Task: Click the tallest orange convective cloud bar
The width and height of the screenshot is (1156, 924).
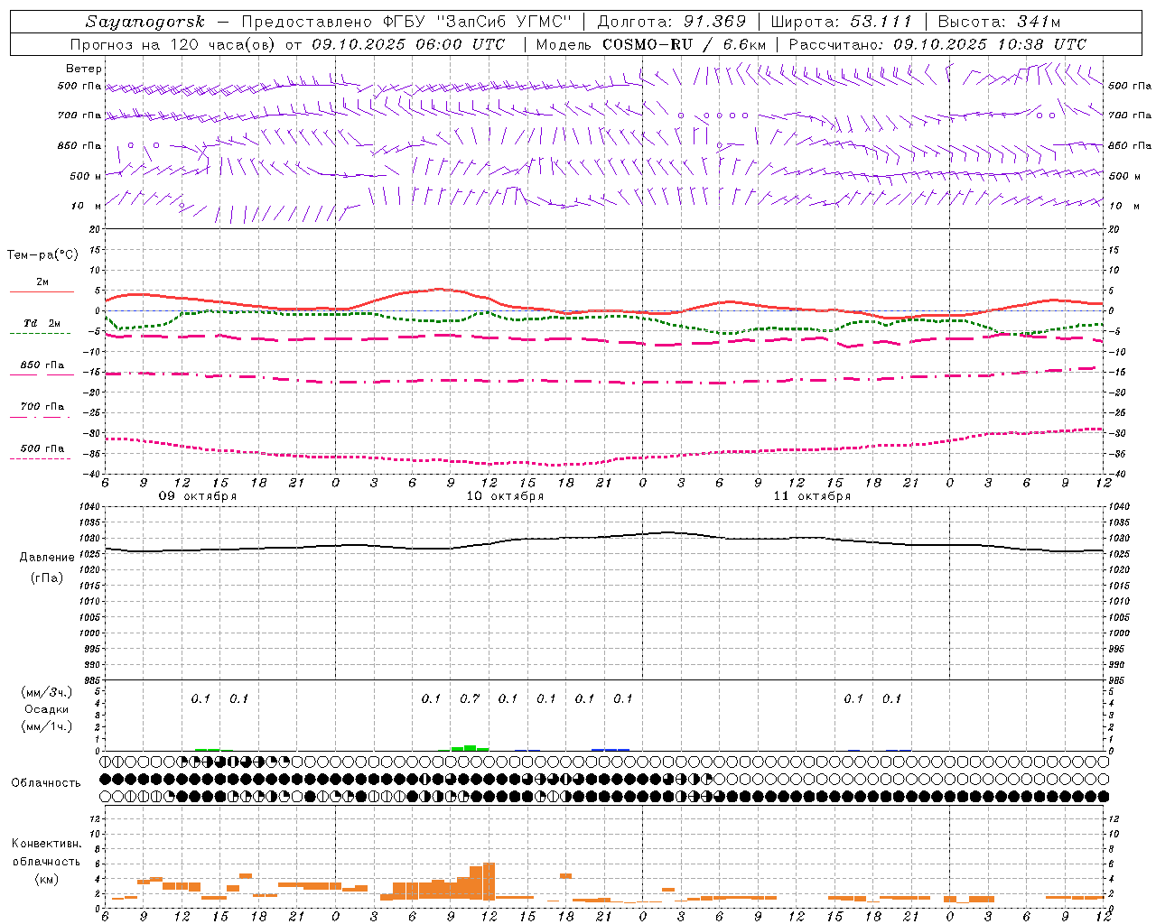Action: (x=489, y=882)
